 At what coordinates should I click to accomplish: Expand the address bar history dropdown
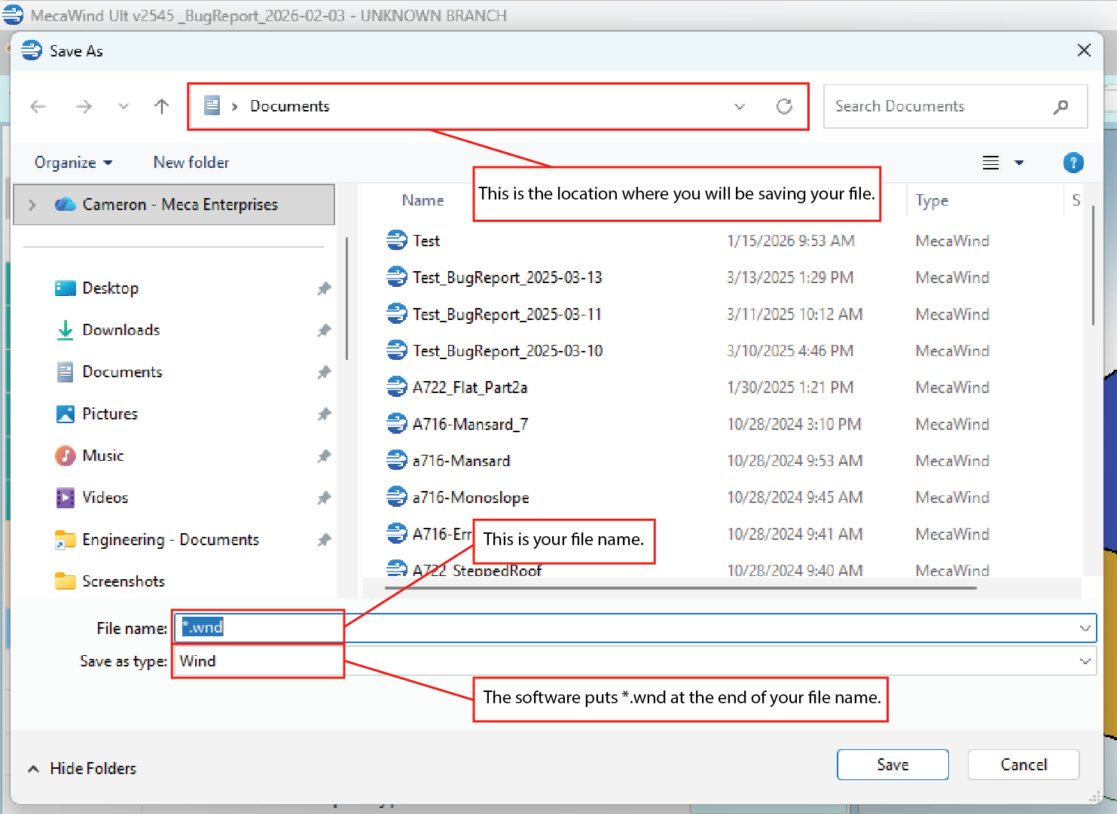click(740, 107)
